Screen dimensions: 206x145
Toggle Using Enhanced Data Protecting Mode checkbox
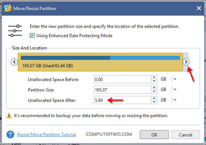point(32,36)
